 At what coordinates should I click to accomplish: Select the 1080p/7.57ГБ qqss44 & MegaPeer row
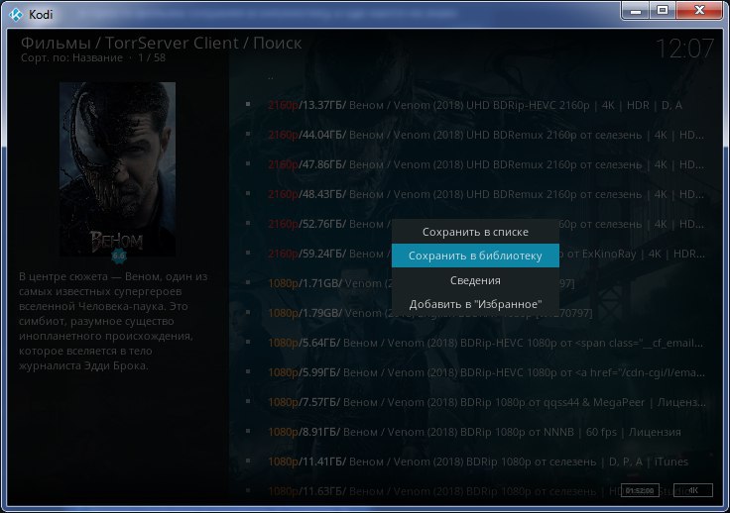point(475,402)
